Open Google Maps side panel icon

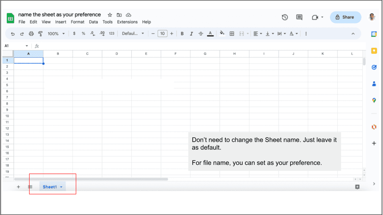coord(374,100)
